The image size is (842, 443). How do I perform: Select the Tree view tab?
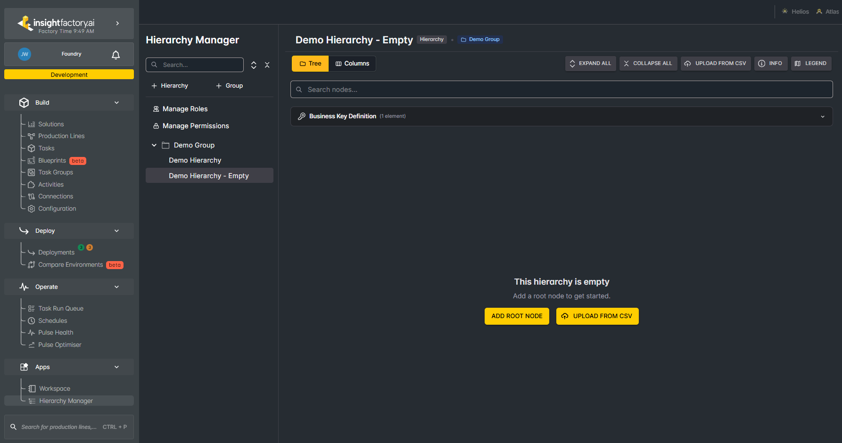pyautogui.click(x=310, y=64)
